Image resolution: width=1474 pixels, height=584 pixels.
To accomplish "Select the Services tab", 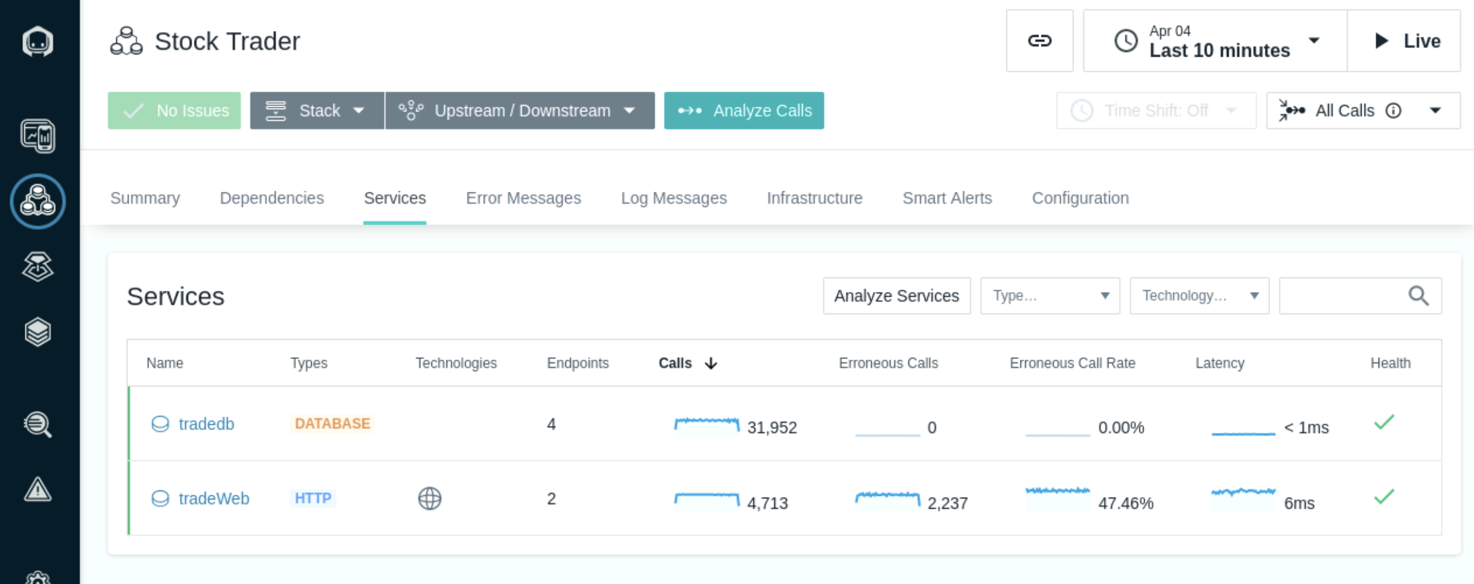I will pyautogui.click(x=394, y=198).
